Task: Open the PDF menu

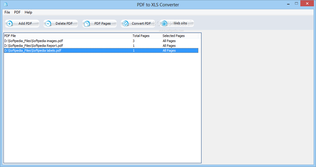Action: [17, 12]
